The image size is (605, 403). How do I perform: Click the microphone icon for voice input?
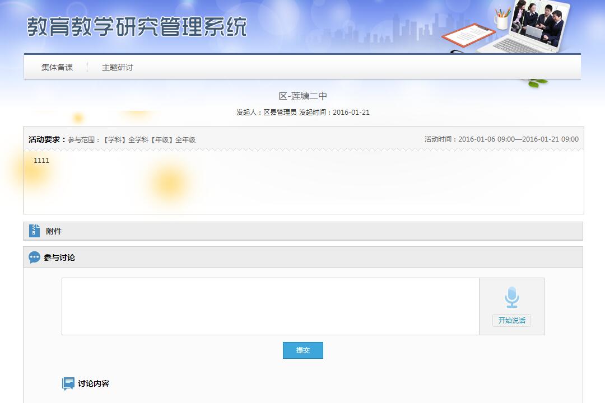point(511,297)
